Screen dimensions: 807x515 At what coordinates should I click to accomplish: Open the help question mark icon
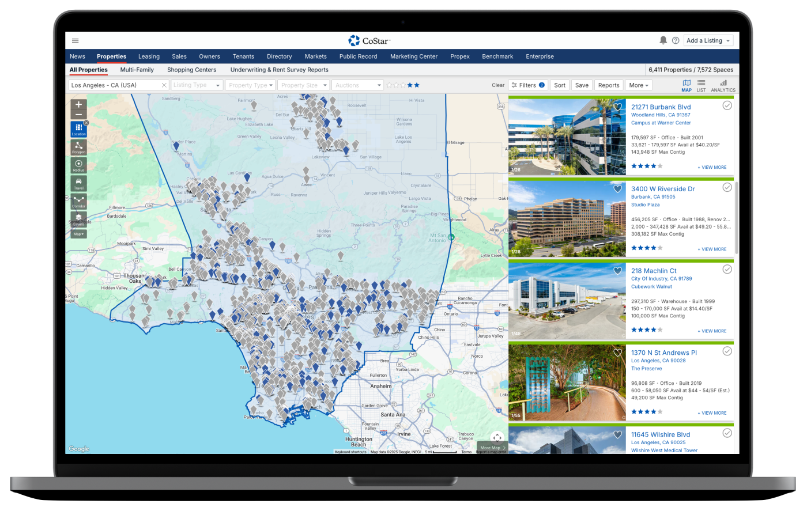point(676,41)
